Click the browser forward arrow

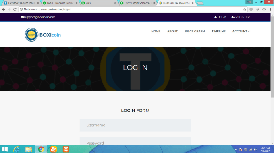(x=9, y=9)
